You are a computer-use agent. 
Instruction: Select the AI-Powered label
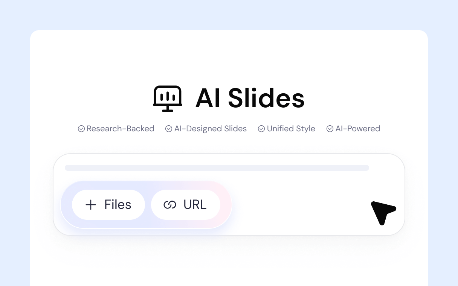pos(357,129)
